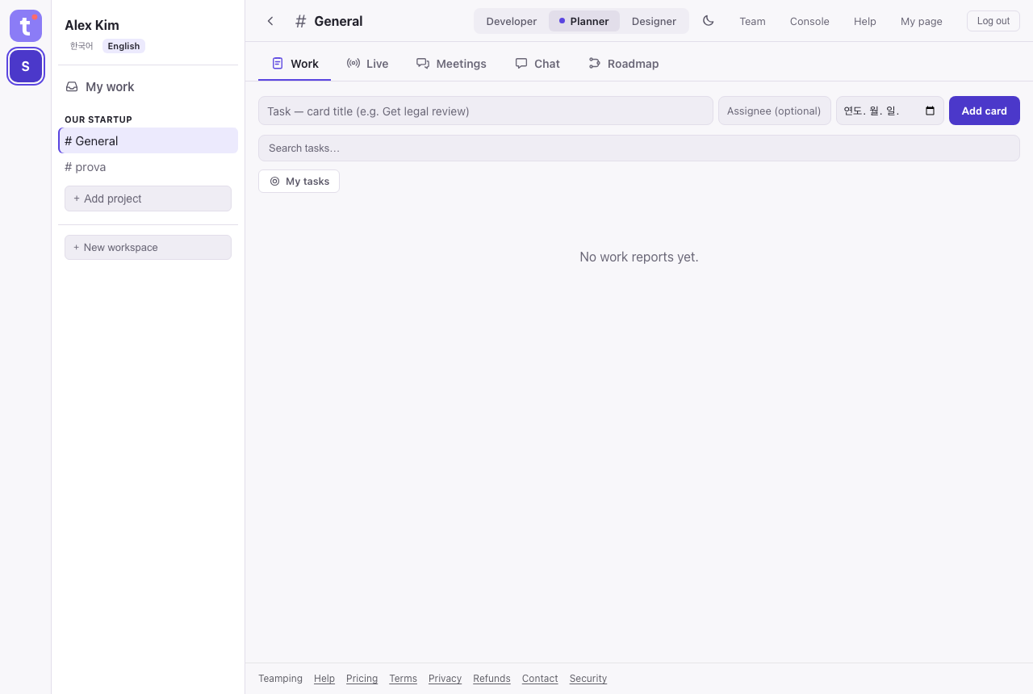Open the Refunds footer link
The width and height of the screenshot is (1033, 694).
click(x=491, y=679)
